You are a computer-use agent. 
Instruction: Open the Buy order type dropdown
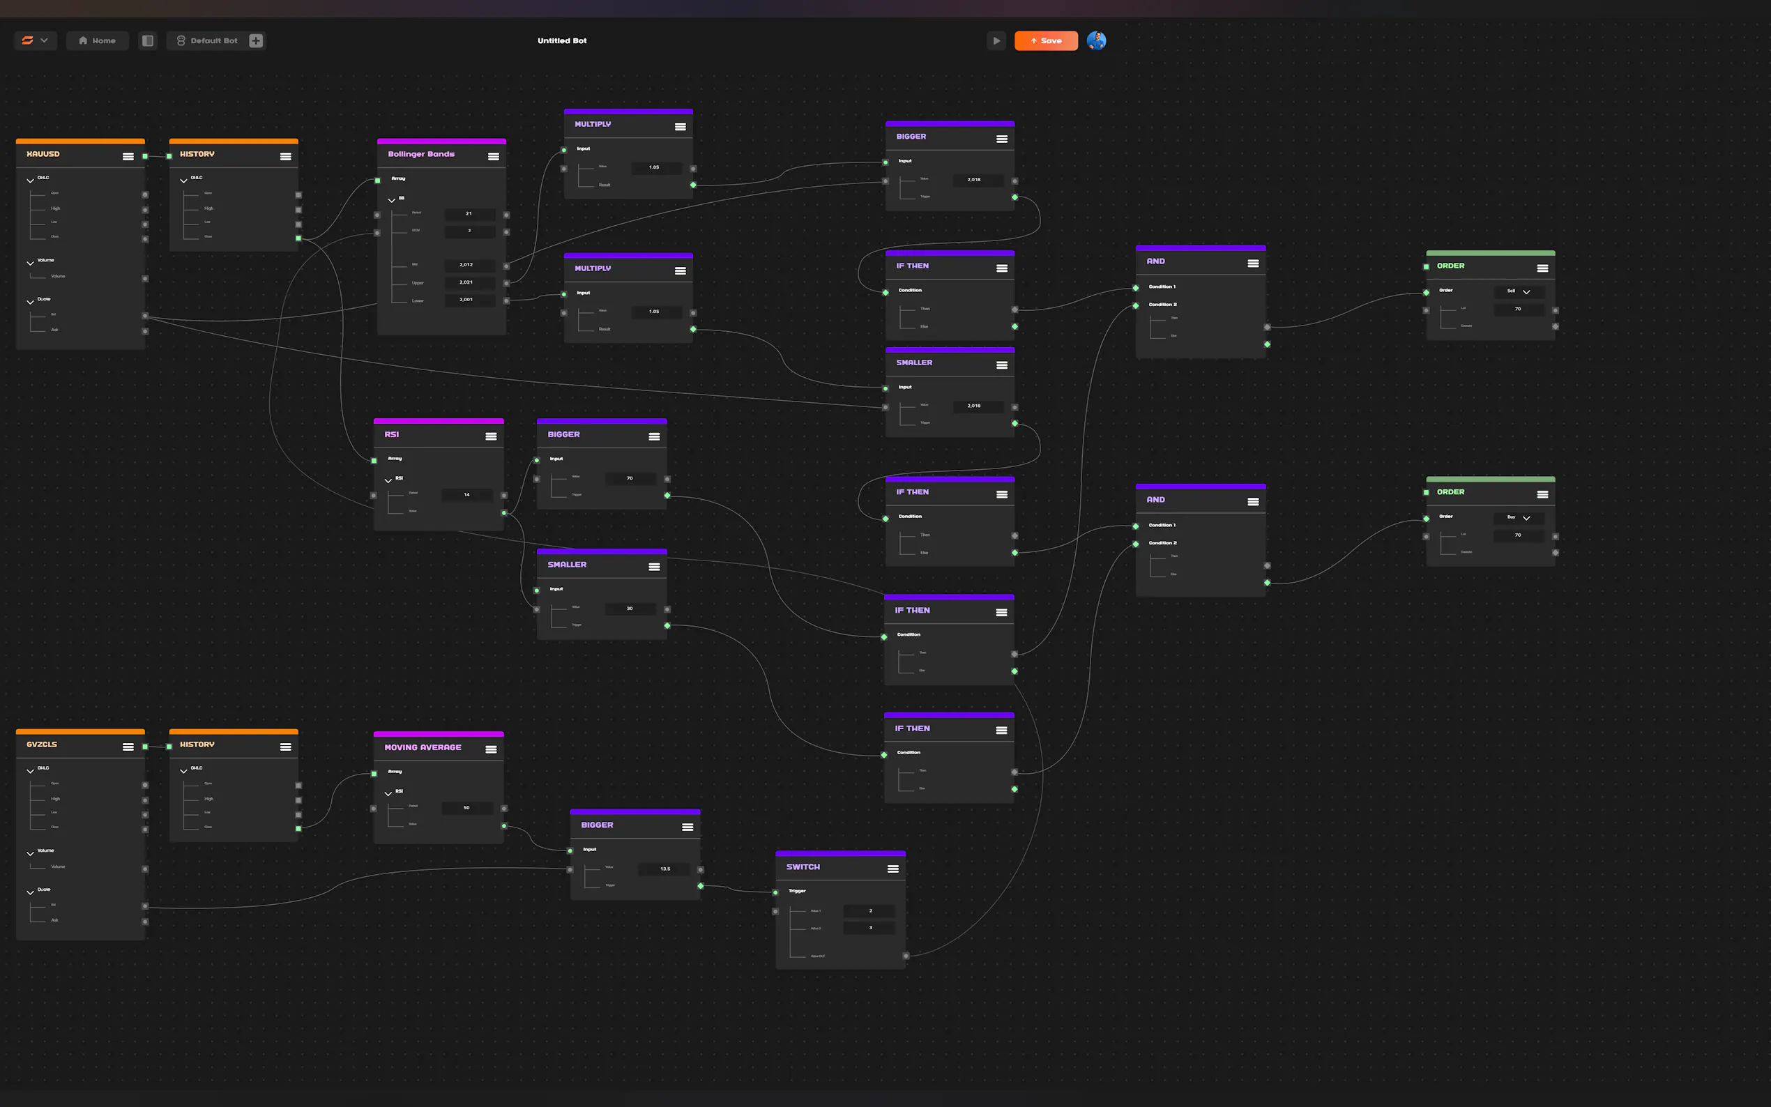[1519, 518]
